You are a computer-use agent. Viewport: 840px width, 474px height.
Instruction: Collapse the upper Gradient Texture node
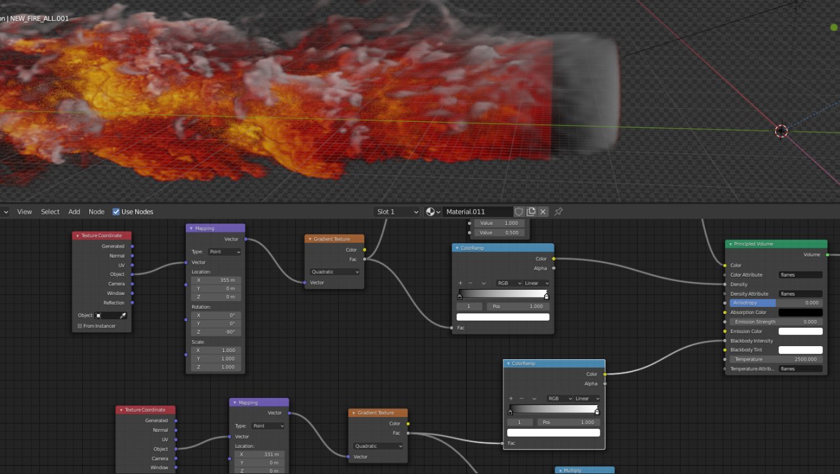[x=310, y=239]
